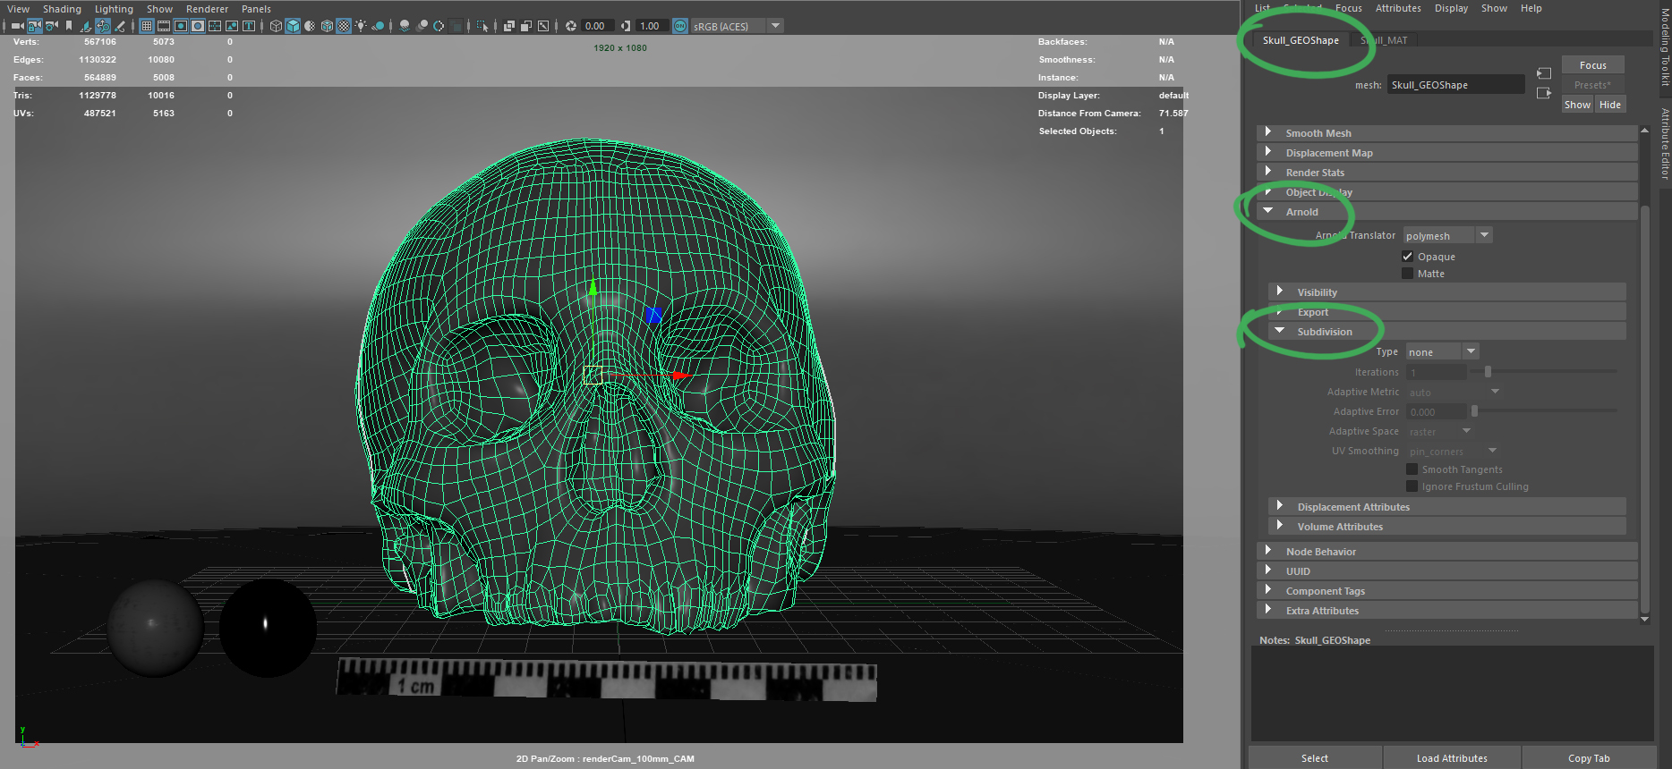Click the Iterations slider handle
The height and width of the screenshot is (769, 1672).
pyautogui.click(x=1489, y=372)
